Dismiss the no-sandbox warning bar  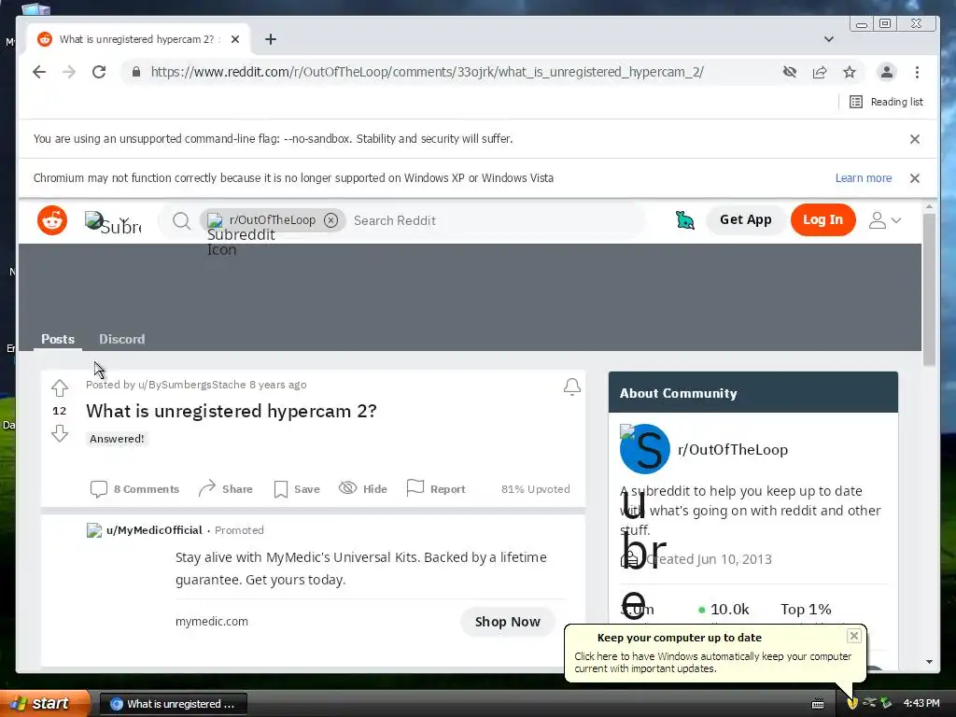915,139
